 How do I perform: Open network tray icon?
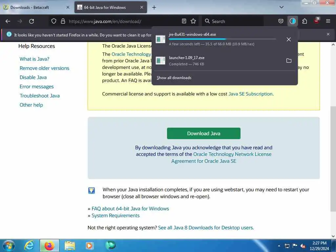[x=287, y=246]
